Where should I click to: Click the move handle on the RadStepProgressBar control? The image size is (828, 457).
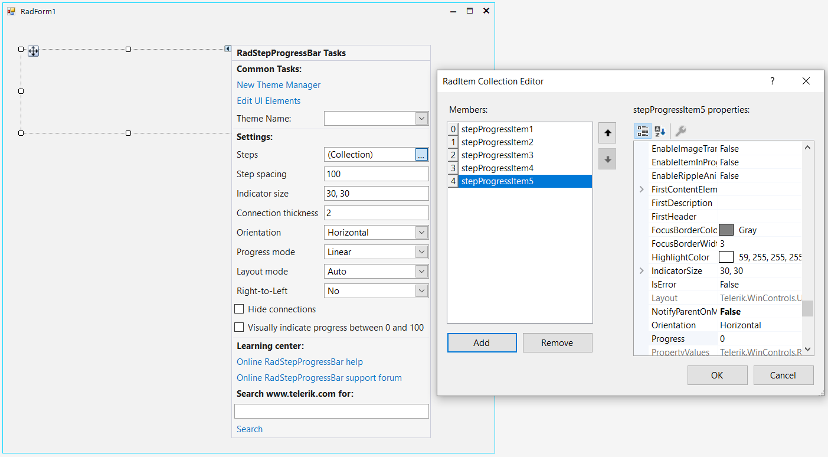coord(33,51)
